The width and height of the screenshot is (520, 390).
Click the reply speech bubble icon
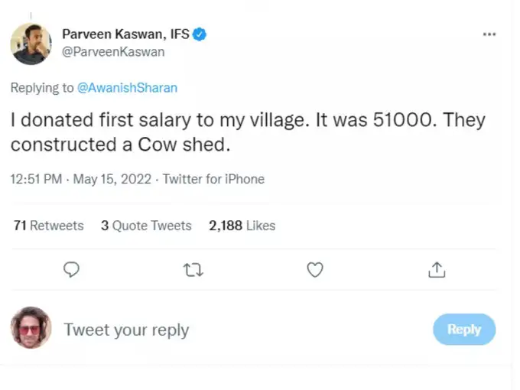click(x=72, y=269)
